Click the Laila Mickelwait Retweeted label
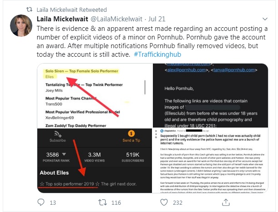The width and height of the screenshot is (278, 212). (71, 10)
